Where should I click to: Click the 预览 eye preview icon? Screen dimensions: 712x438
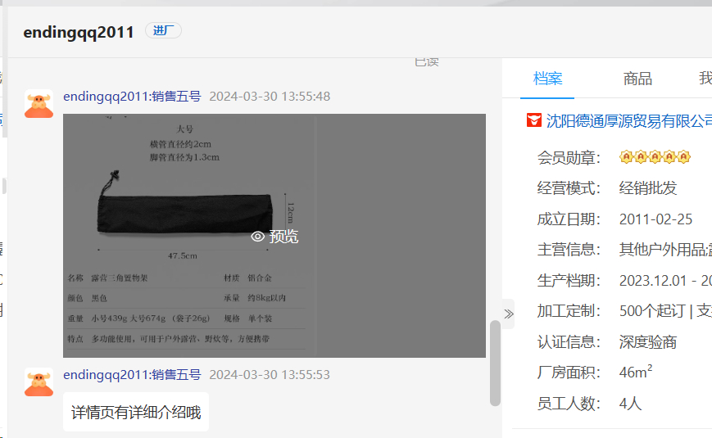coord(258,237)
